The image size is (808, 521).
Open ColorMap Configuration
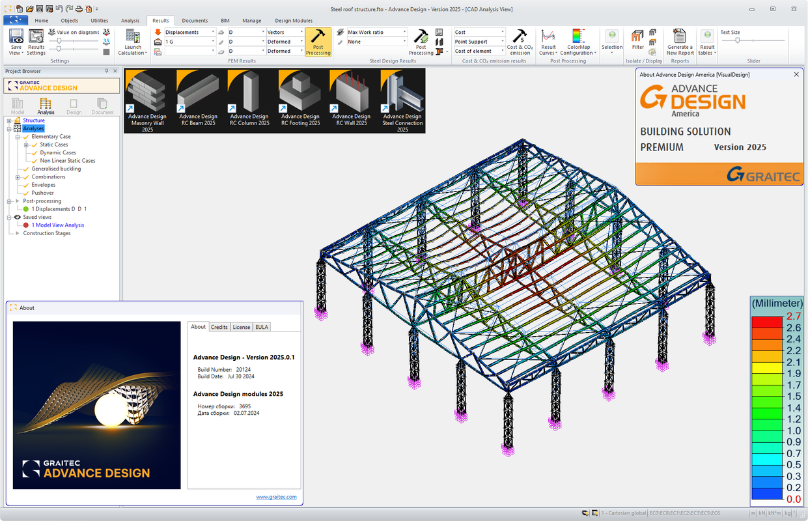[x=578, y=42]
